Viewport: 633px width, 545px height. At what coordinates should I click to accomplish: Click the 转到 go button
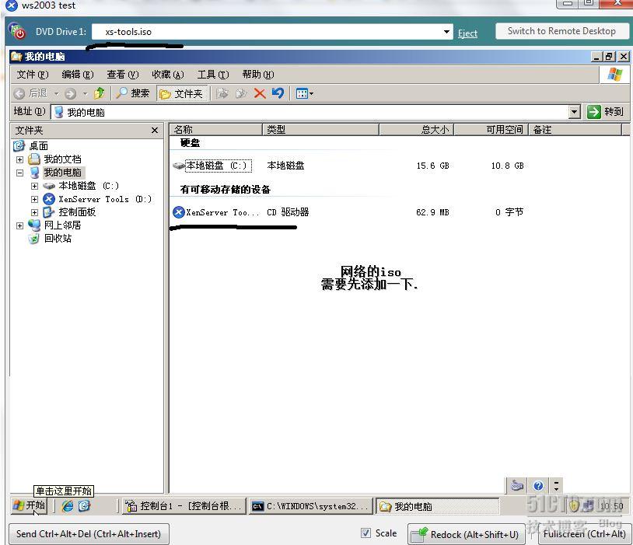coord(606,112)
